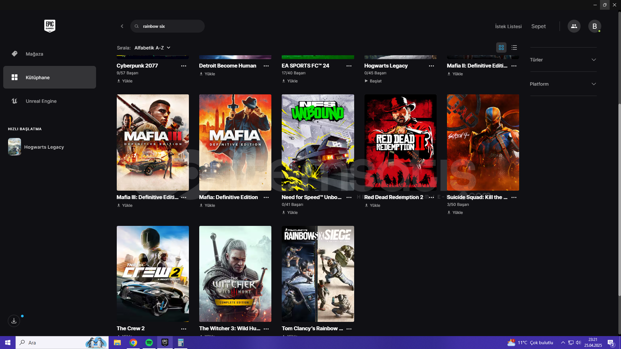This screenshot has width=621, height=349.
Task: Go to Mağaza in the sidebar
Action: point(49,54)
